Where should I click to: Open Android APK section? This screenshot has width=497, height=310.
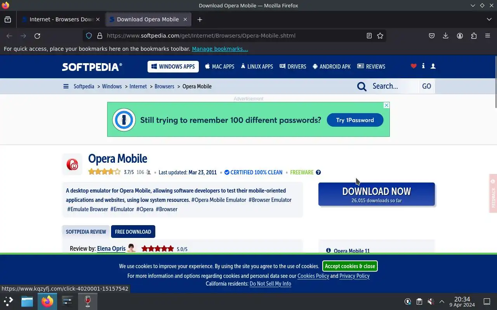[332, 67]
